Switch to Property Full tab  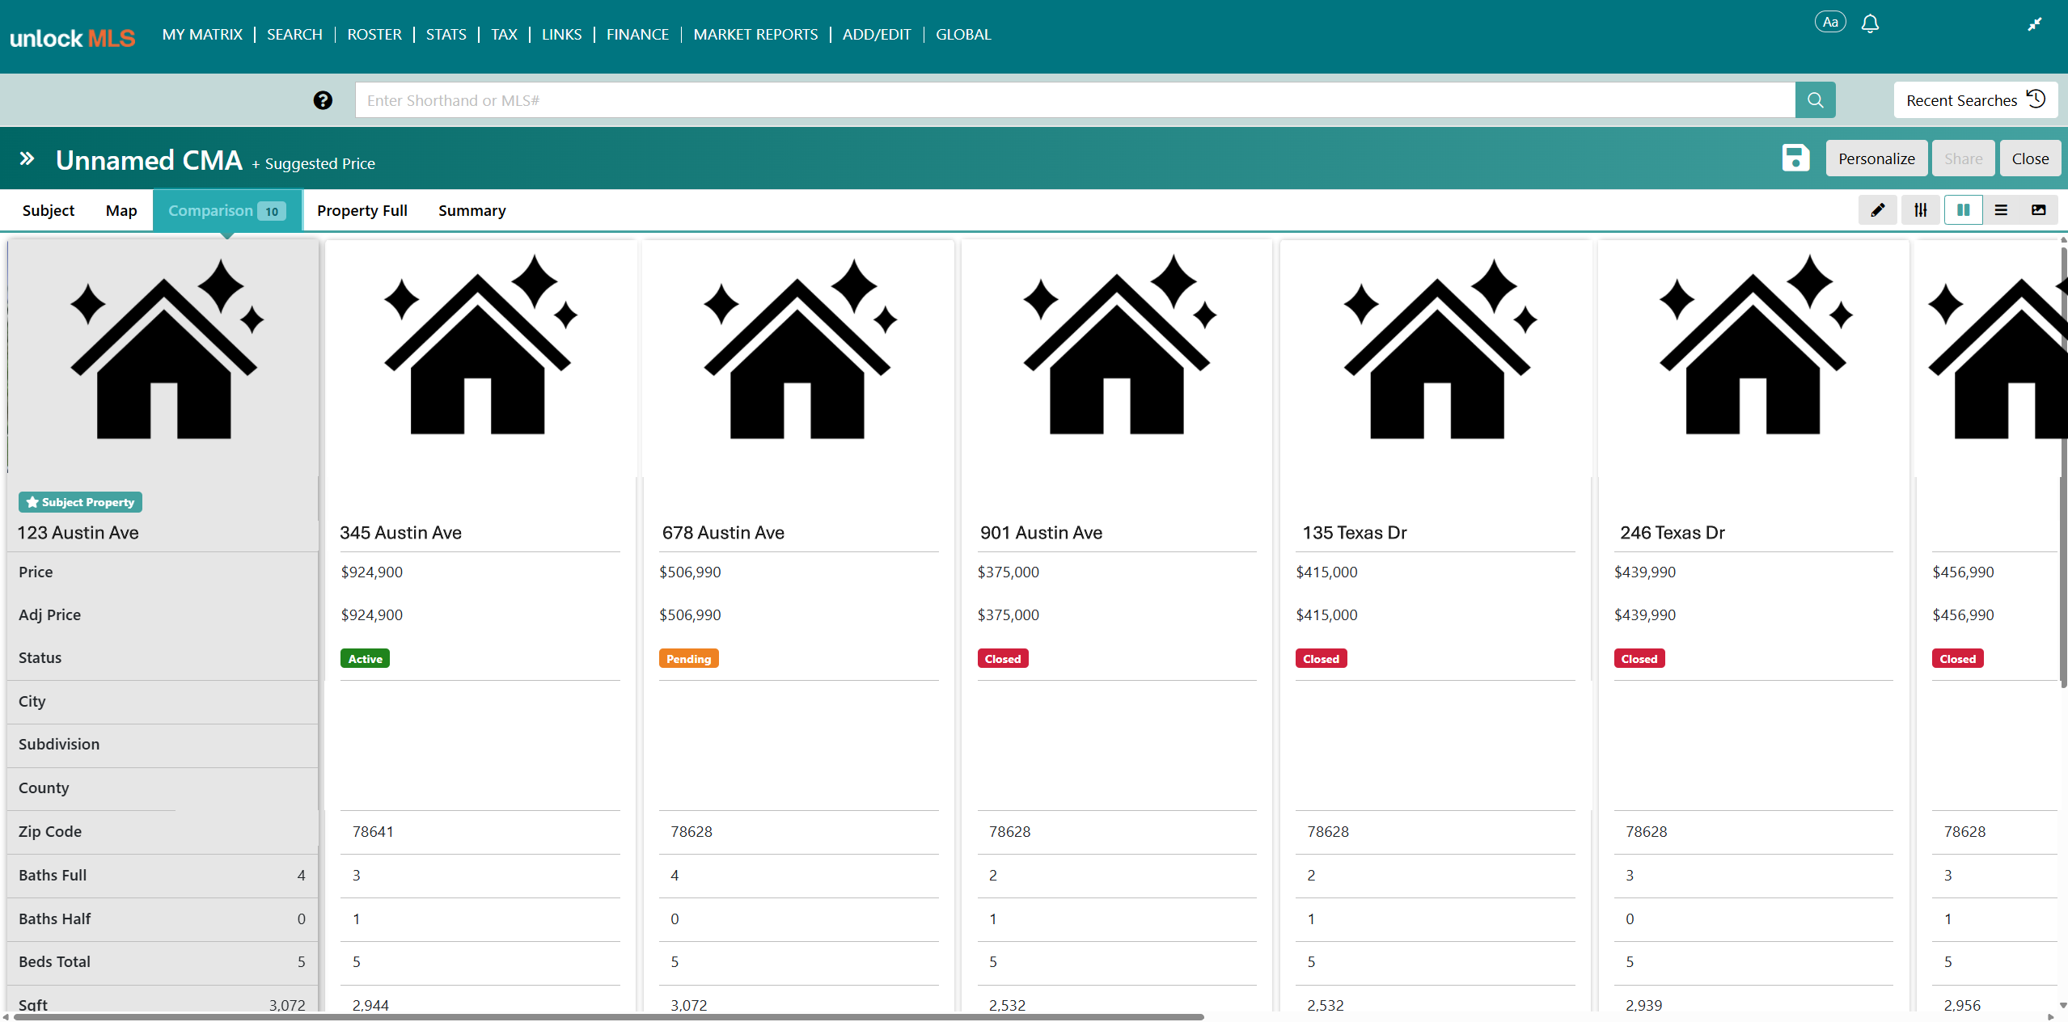point(362,210)
